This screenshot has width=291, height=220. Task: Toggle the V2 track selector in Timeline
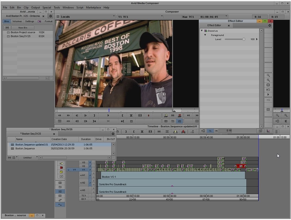[84, 166]
